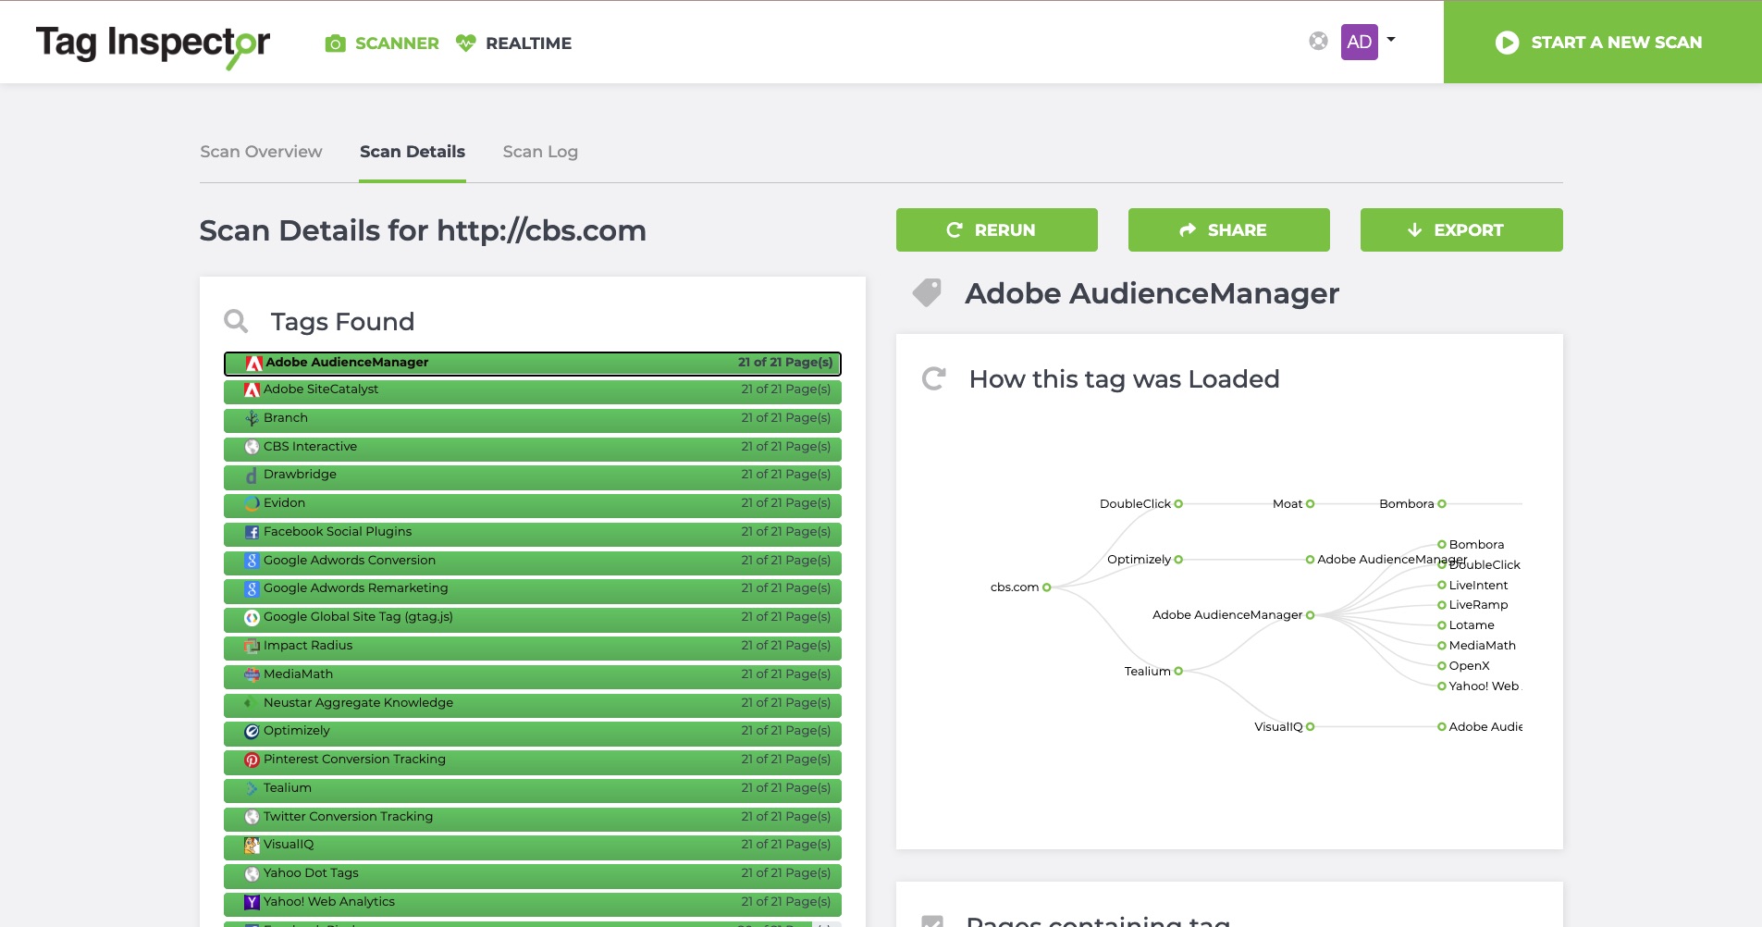Viewport: 1762px width, 927px height.
Task: Click the OpenX node in the graph
Action: (x=1442, y=666)
